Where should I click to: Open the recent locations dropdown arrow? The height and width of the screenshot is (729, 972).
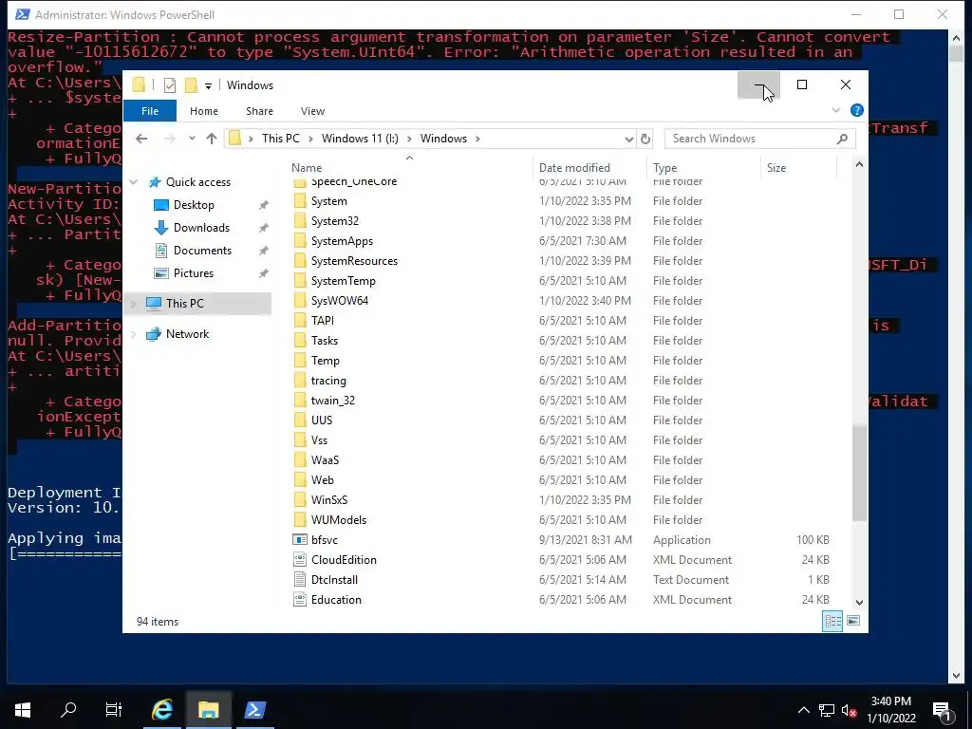pyautogui.click(x=192, y=139)
